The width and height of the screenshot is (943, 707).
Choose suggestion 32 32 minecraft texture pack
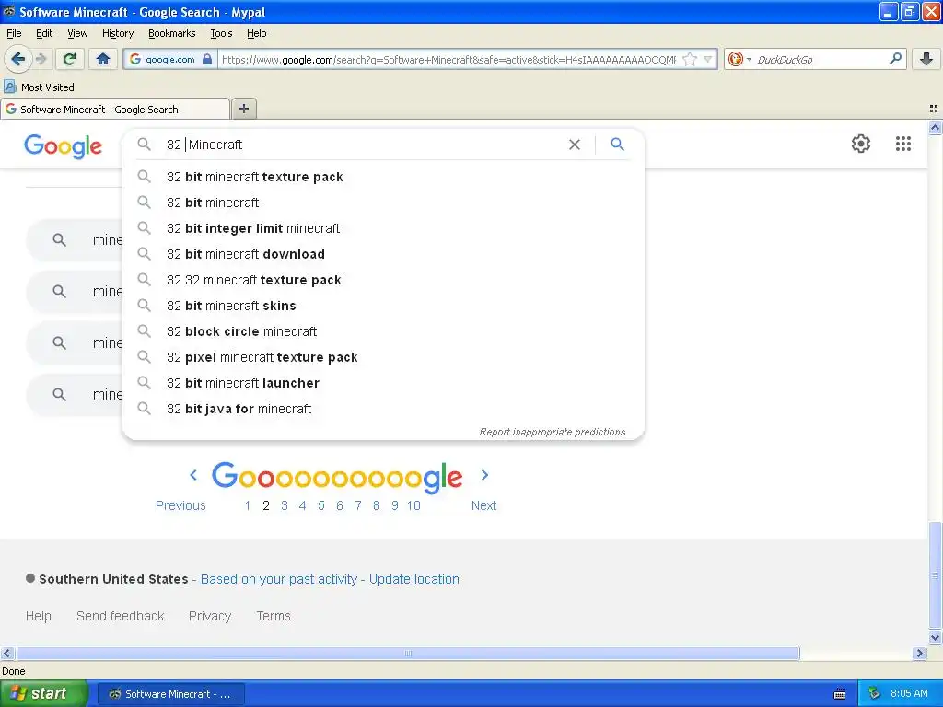(383, 280)
